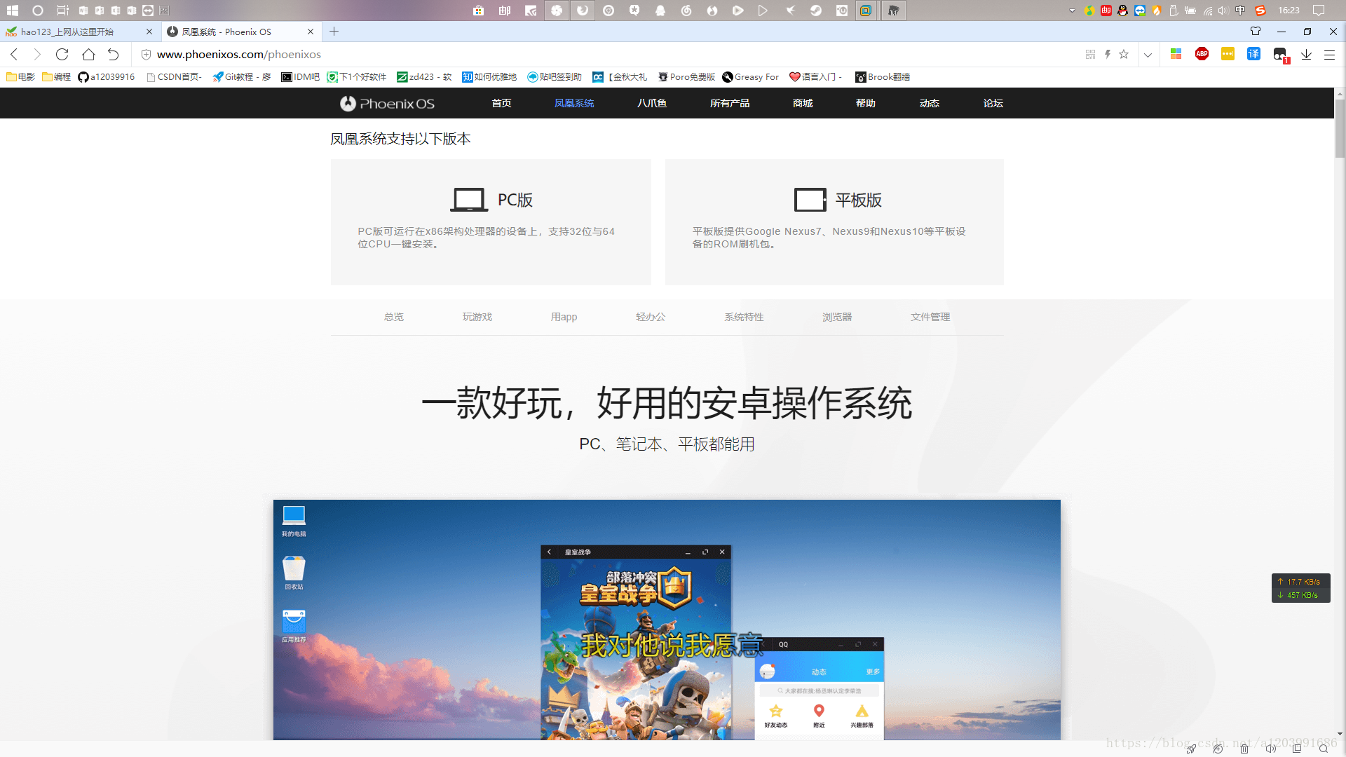This screenshot has width=1346, height=757.
Task: Switch to the 文件管理 section tab
Action: [x=930, y=317]
